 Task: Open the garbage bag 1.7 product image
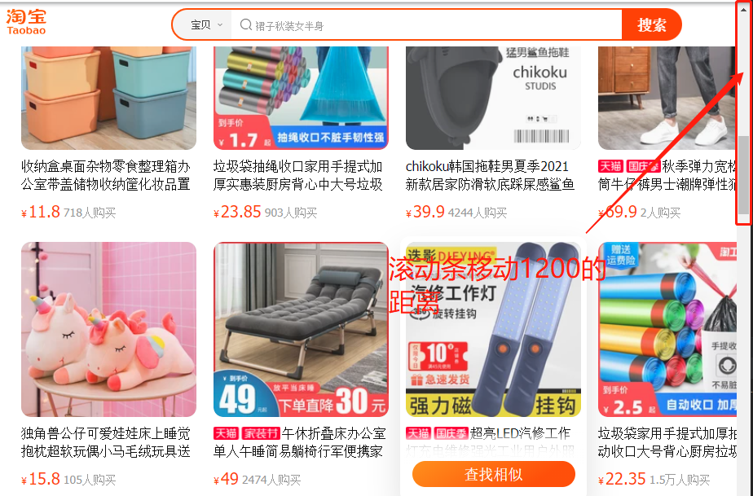[301, 98]
